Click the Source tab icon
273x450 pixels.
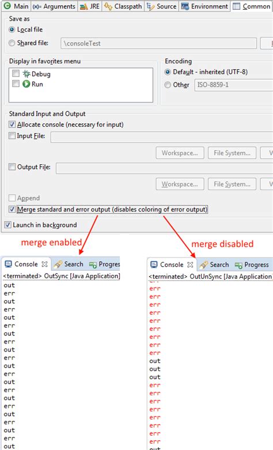(x=150, y=6)
